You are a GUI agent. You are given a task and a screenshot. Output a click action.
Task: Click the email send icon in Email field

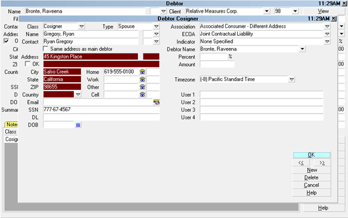pos(156,102)
